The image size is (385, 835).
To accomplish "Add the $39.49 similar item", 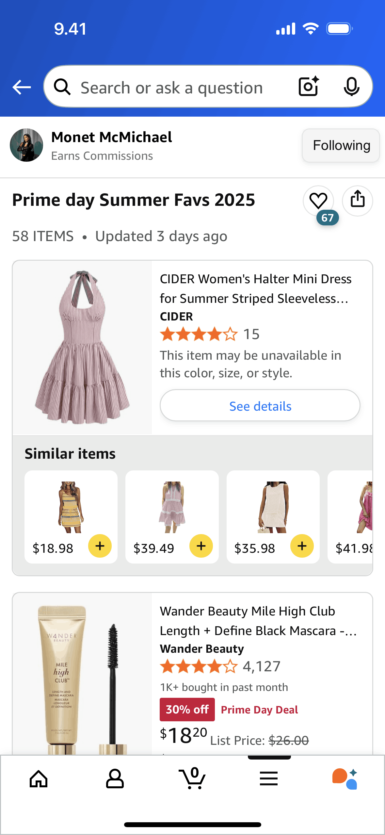I will pos(201,546).
